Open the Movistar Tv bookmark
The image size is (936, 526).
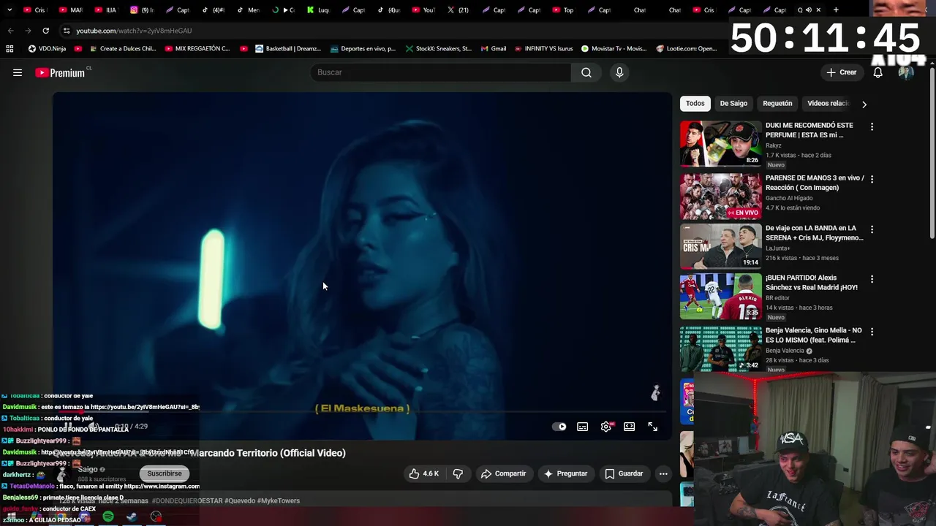(x=614, y=49)
